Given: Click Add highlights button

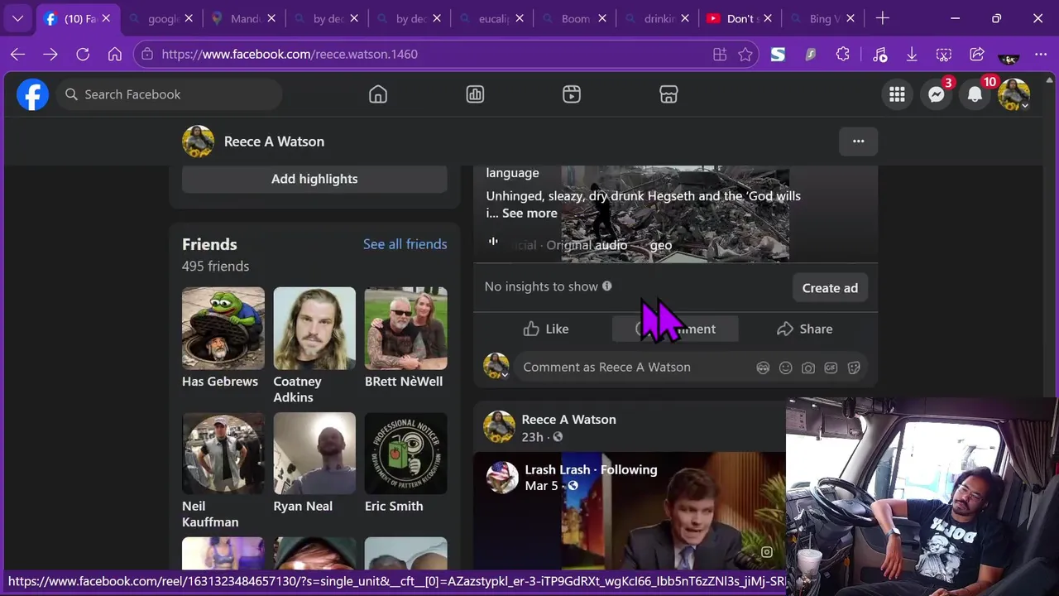Looking at the screenshot, I should click(314, 179).
